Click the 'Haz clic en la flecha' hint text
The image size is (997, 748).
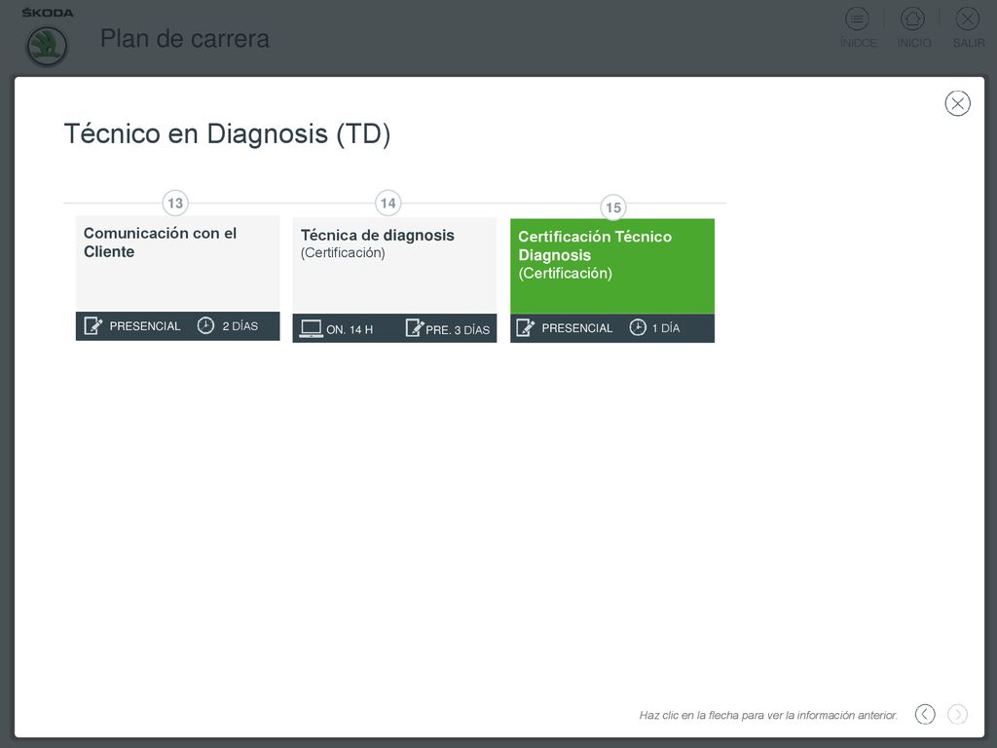coord(768,716)
